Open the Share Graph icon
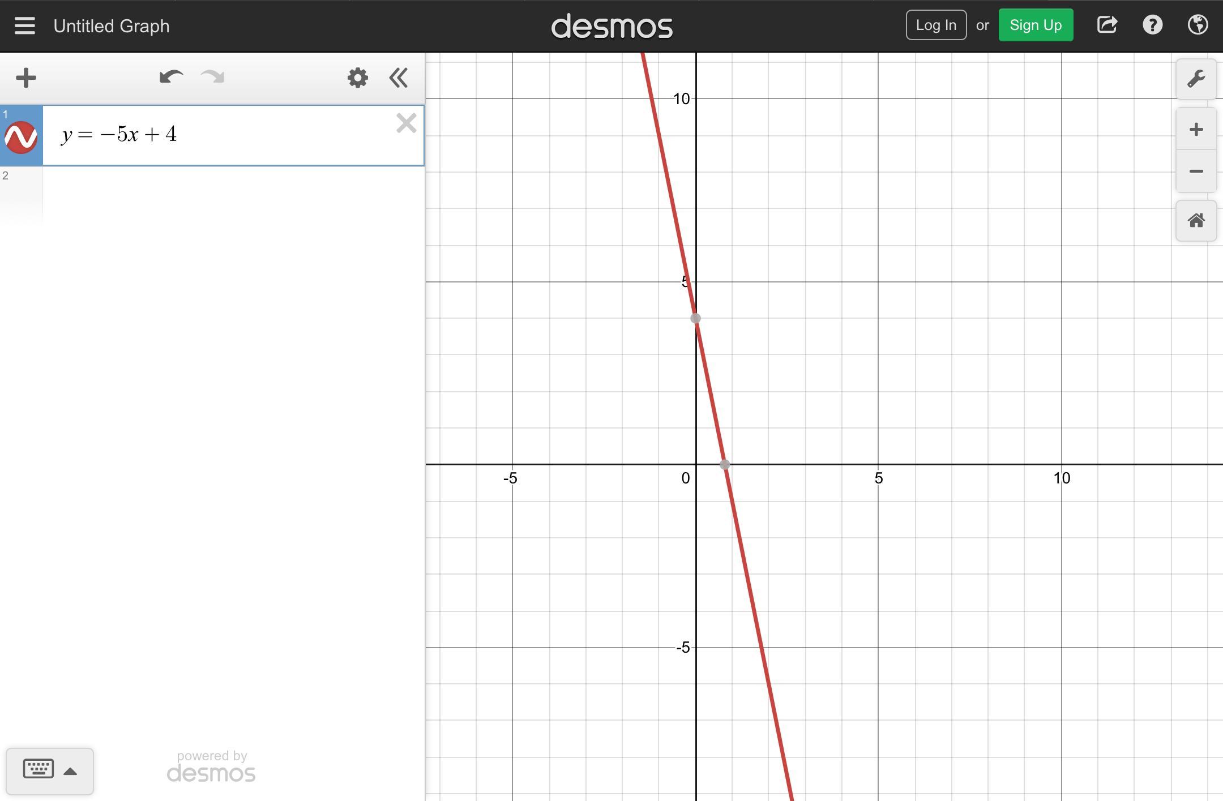Image resolution: width=1223 pixels, height=801 pixels. coord(1107,25)
